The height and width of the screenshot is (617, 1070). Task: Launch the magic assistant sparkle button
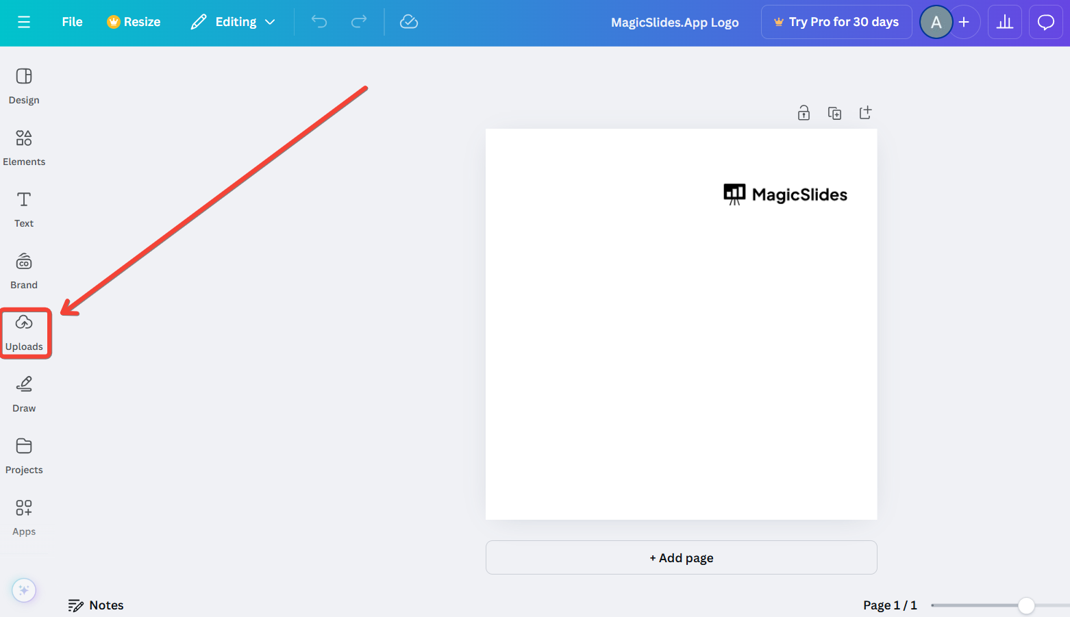[x=24, y=590]
